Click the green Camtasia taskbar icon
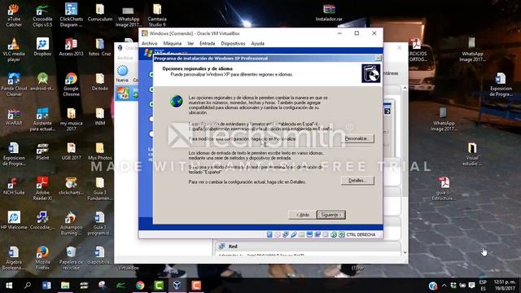 click(159, 286)
